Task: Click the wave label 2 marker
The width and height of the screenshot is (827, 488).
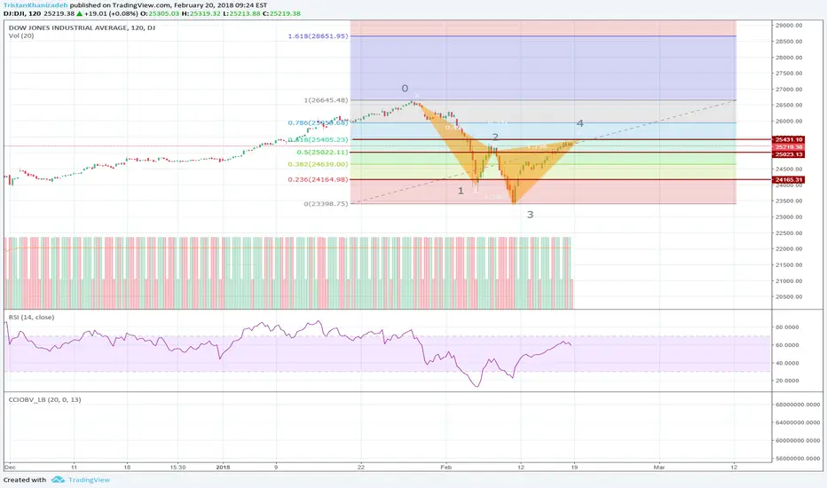Action: (x=495, y=137)
